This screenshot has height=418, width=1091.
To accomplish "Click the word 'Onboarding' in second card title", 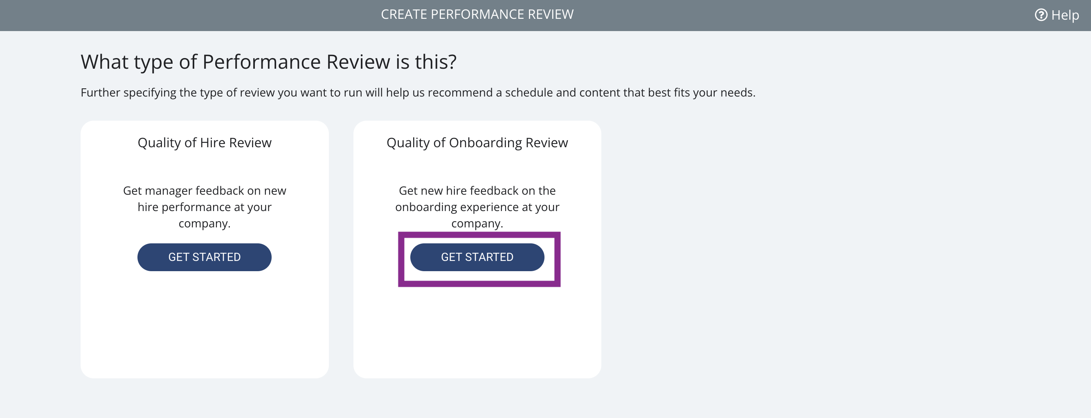I will 485,143.
